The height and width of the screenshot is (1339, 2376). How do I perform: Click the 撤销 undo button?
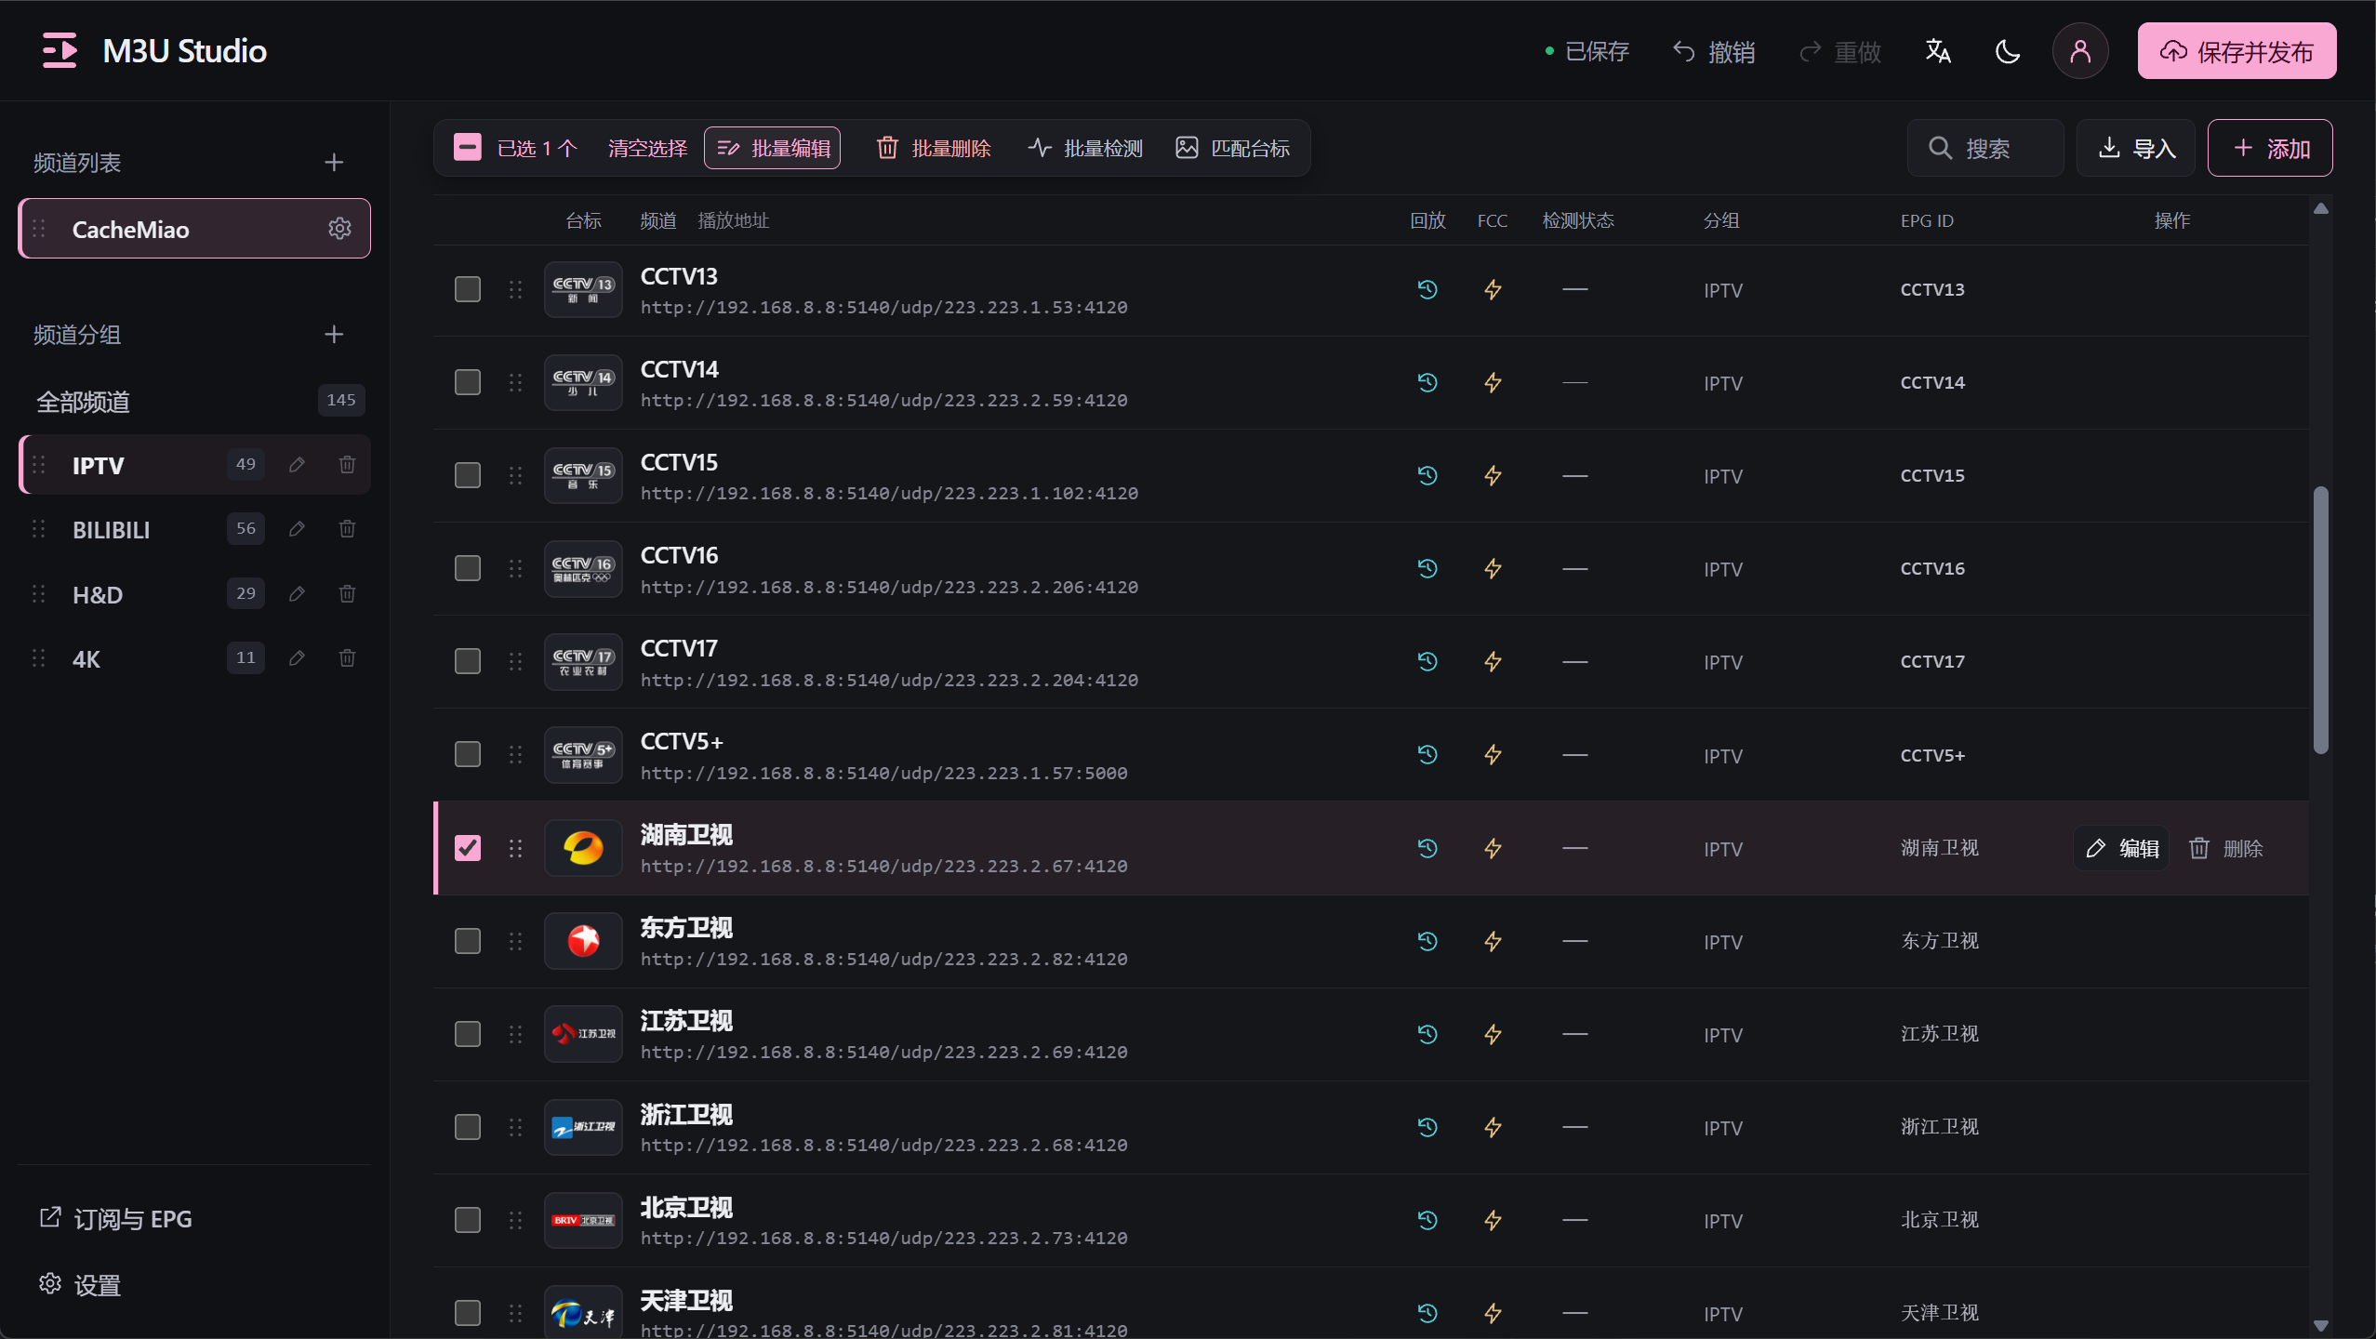(1714, 51)
